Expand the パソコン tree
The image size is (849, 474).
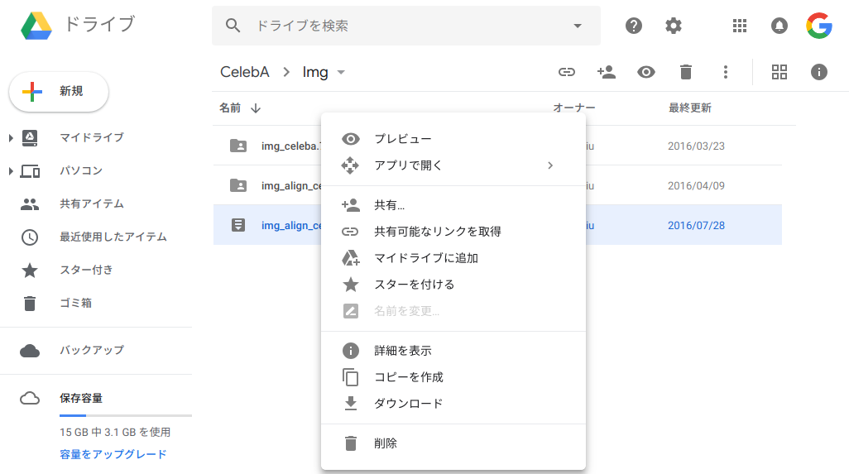(11, 171)
